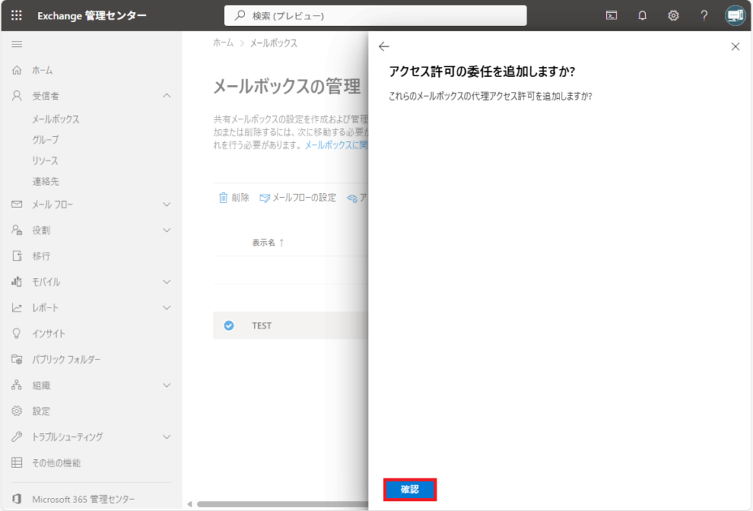Expand the レポート section chevron
This screenshot has width=753, height=511.
click(166, 308)
